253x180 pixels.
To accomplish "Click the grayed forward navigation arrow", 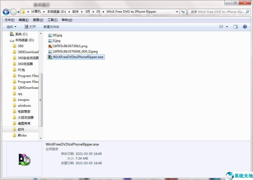I will click(x=13, y=12).
